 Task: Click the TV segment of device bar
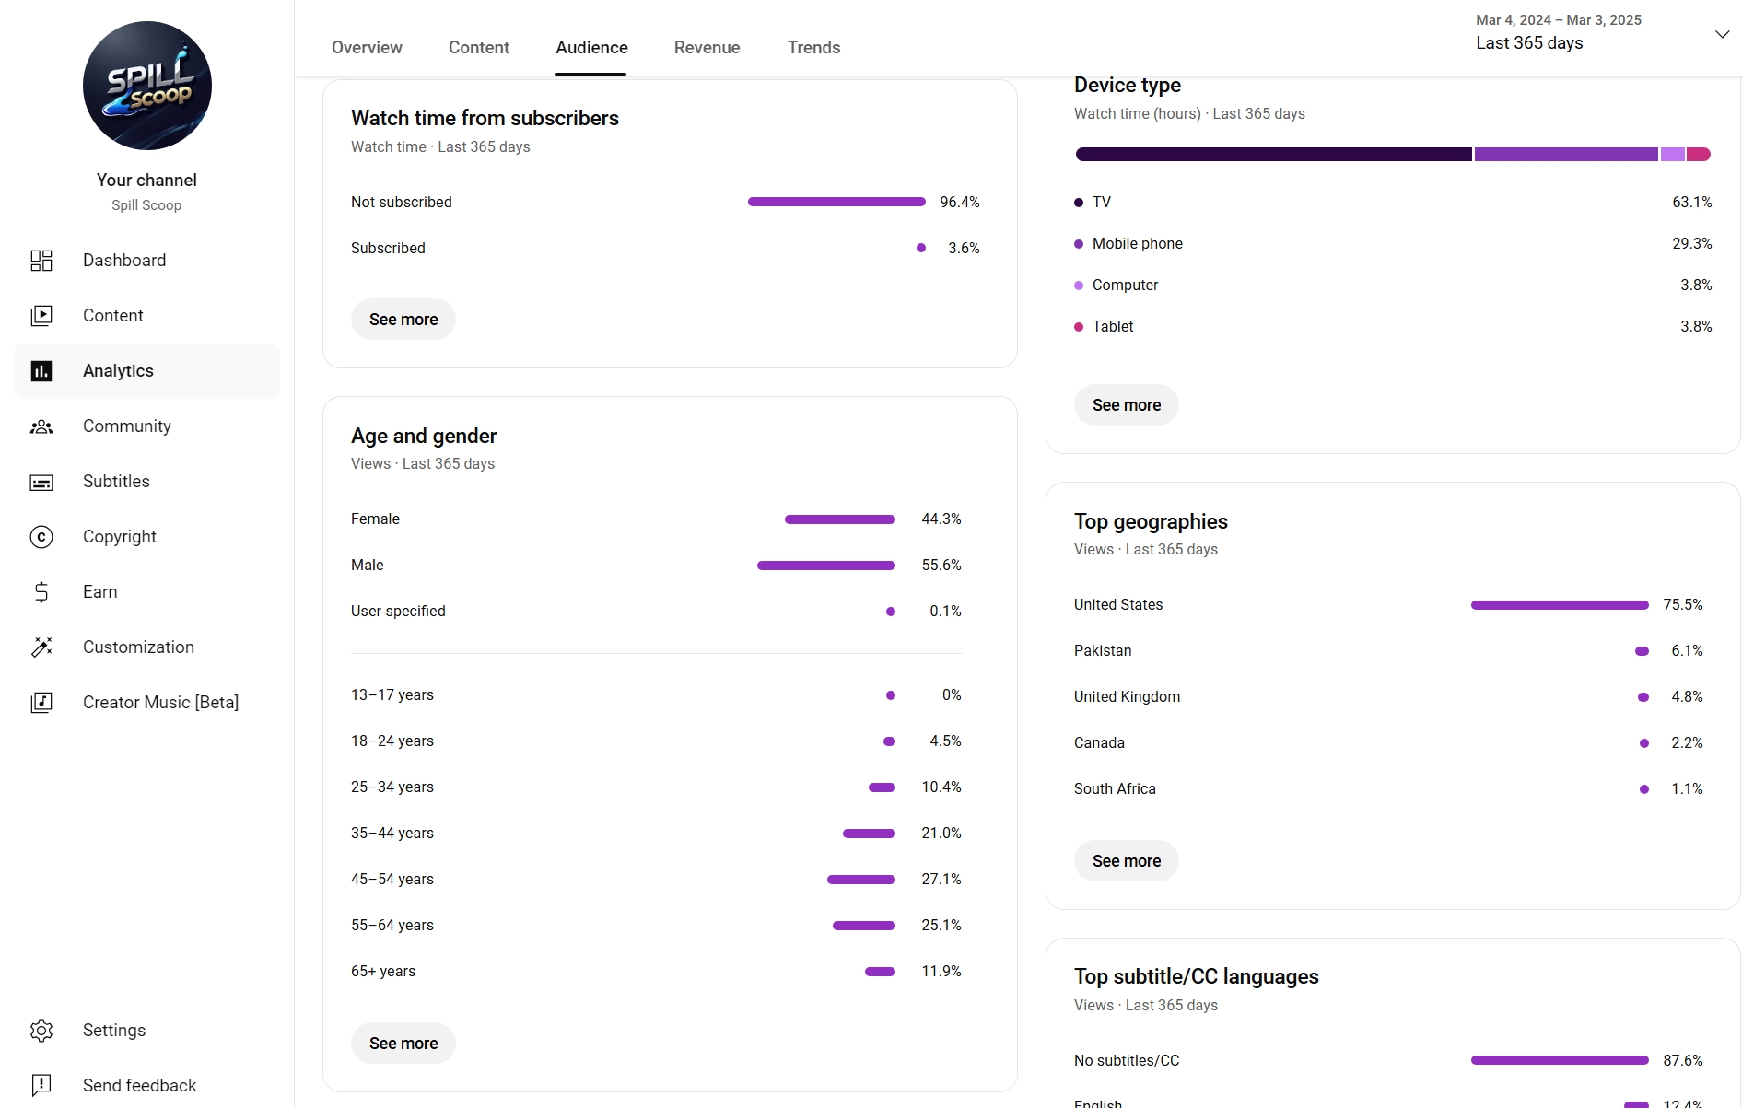coord(1274,155)
